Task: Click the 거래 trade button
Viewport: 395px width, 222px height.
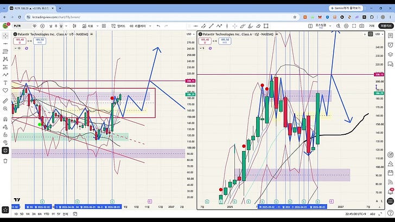Action: 372,26
